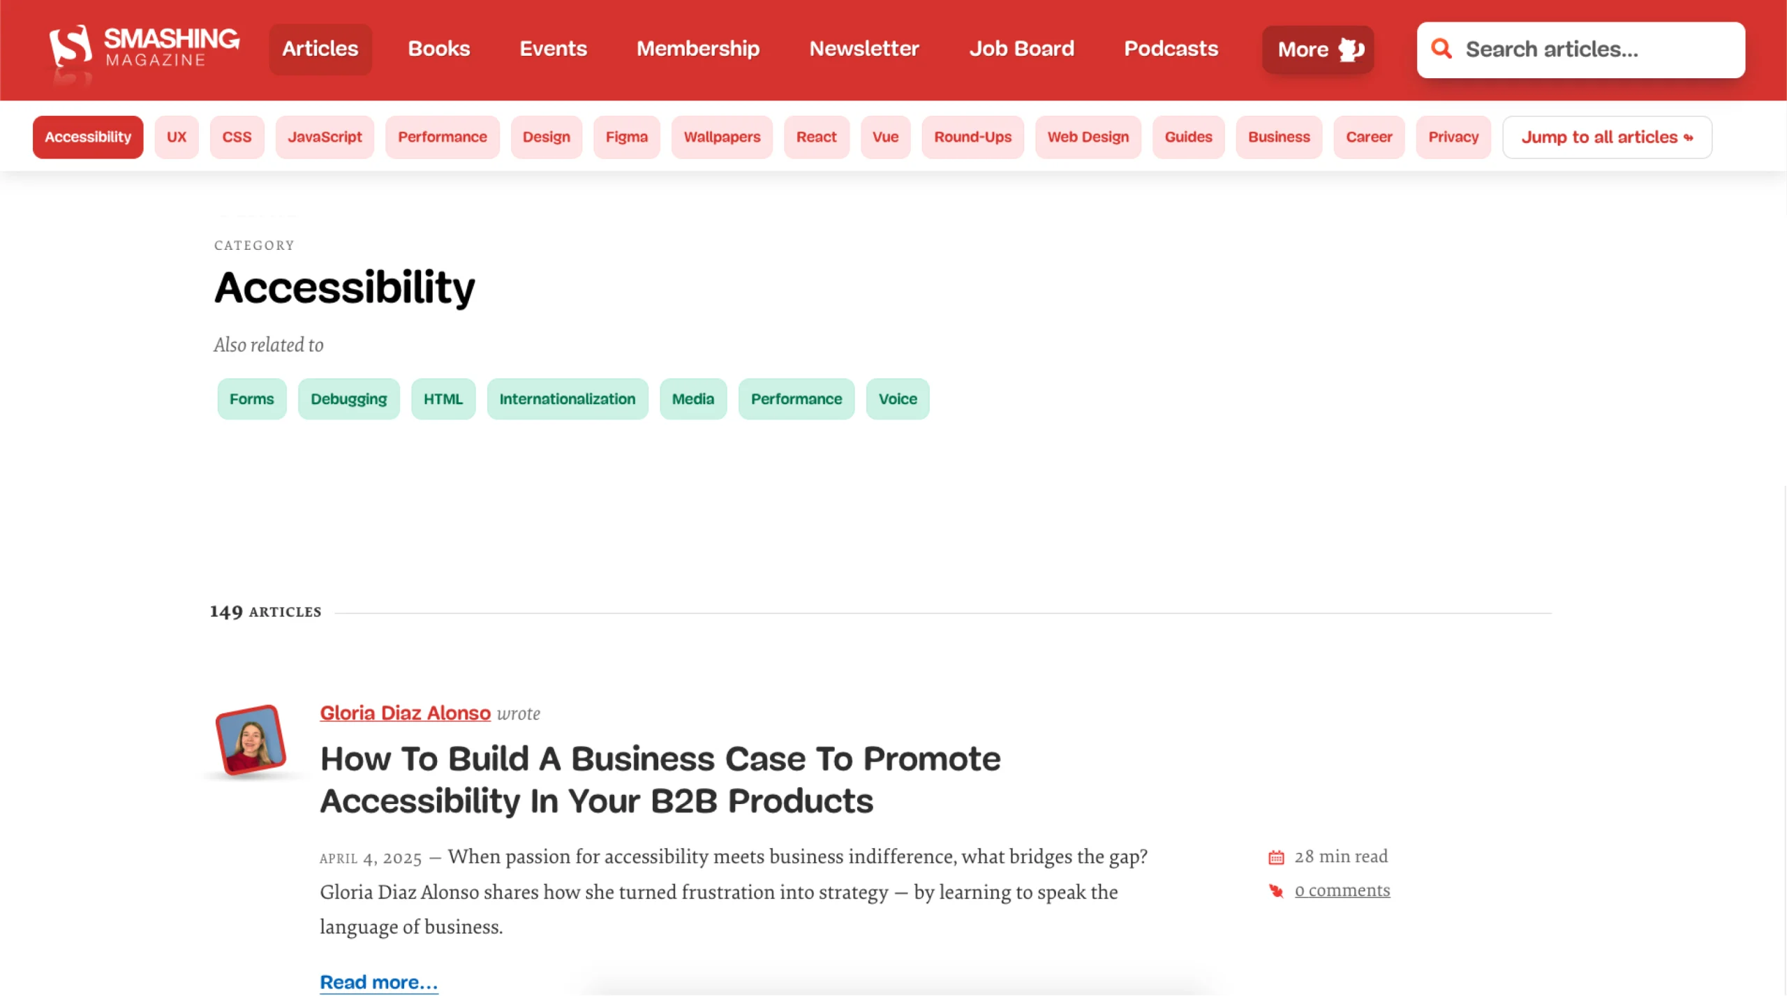Open the More menu
The image size is (1787, 996).
(1317, 50)
